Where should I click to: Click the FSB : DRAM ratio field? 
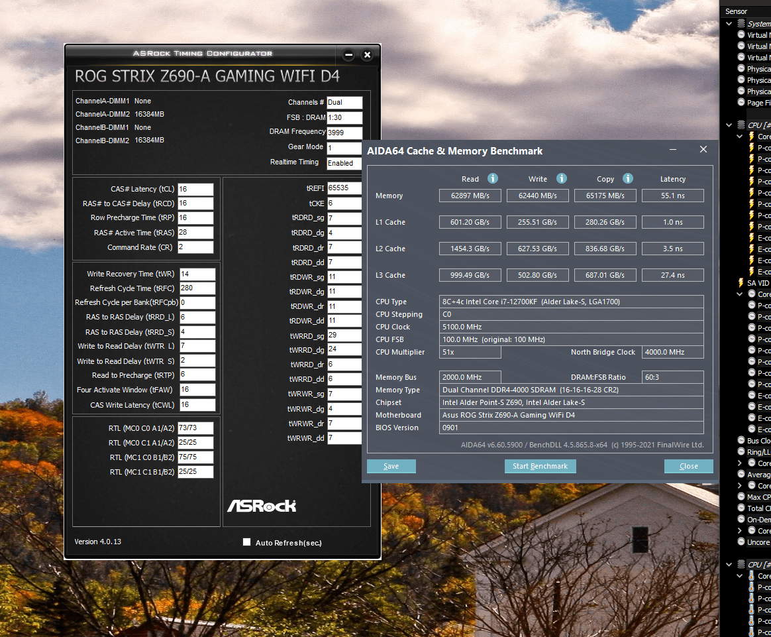(344, 117)
